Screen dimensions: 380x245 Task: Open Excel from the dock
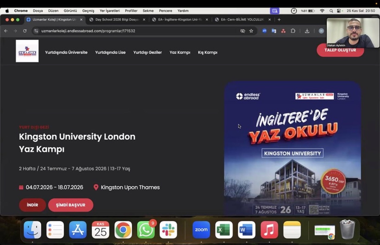click(224, 230)
